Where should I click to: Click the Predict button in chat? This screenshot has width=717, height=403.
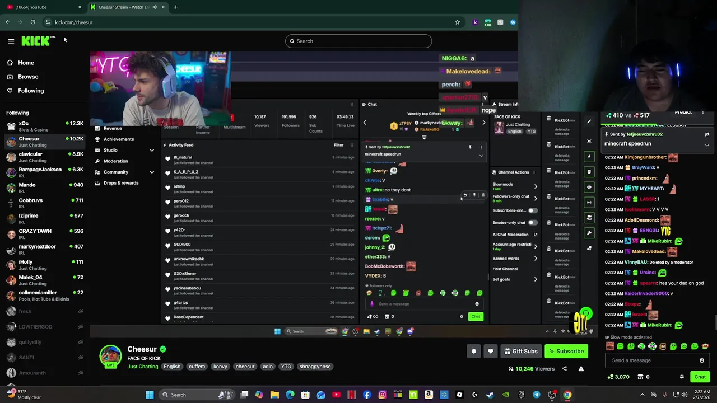683,113
